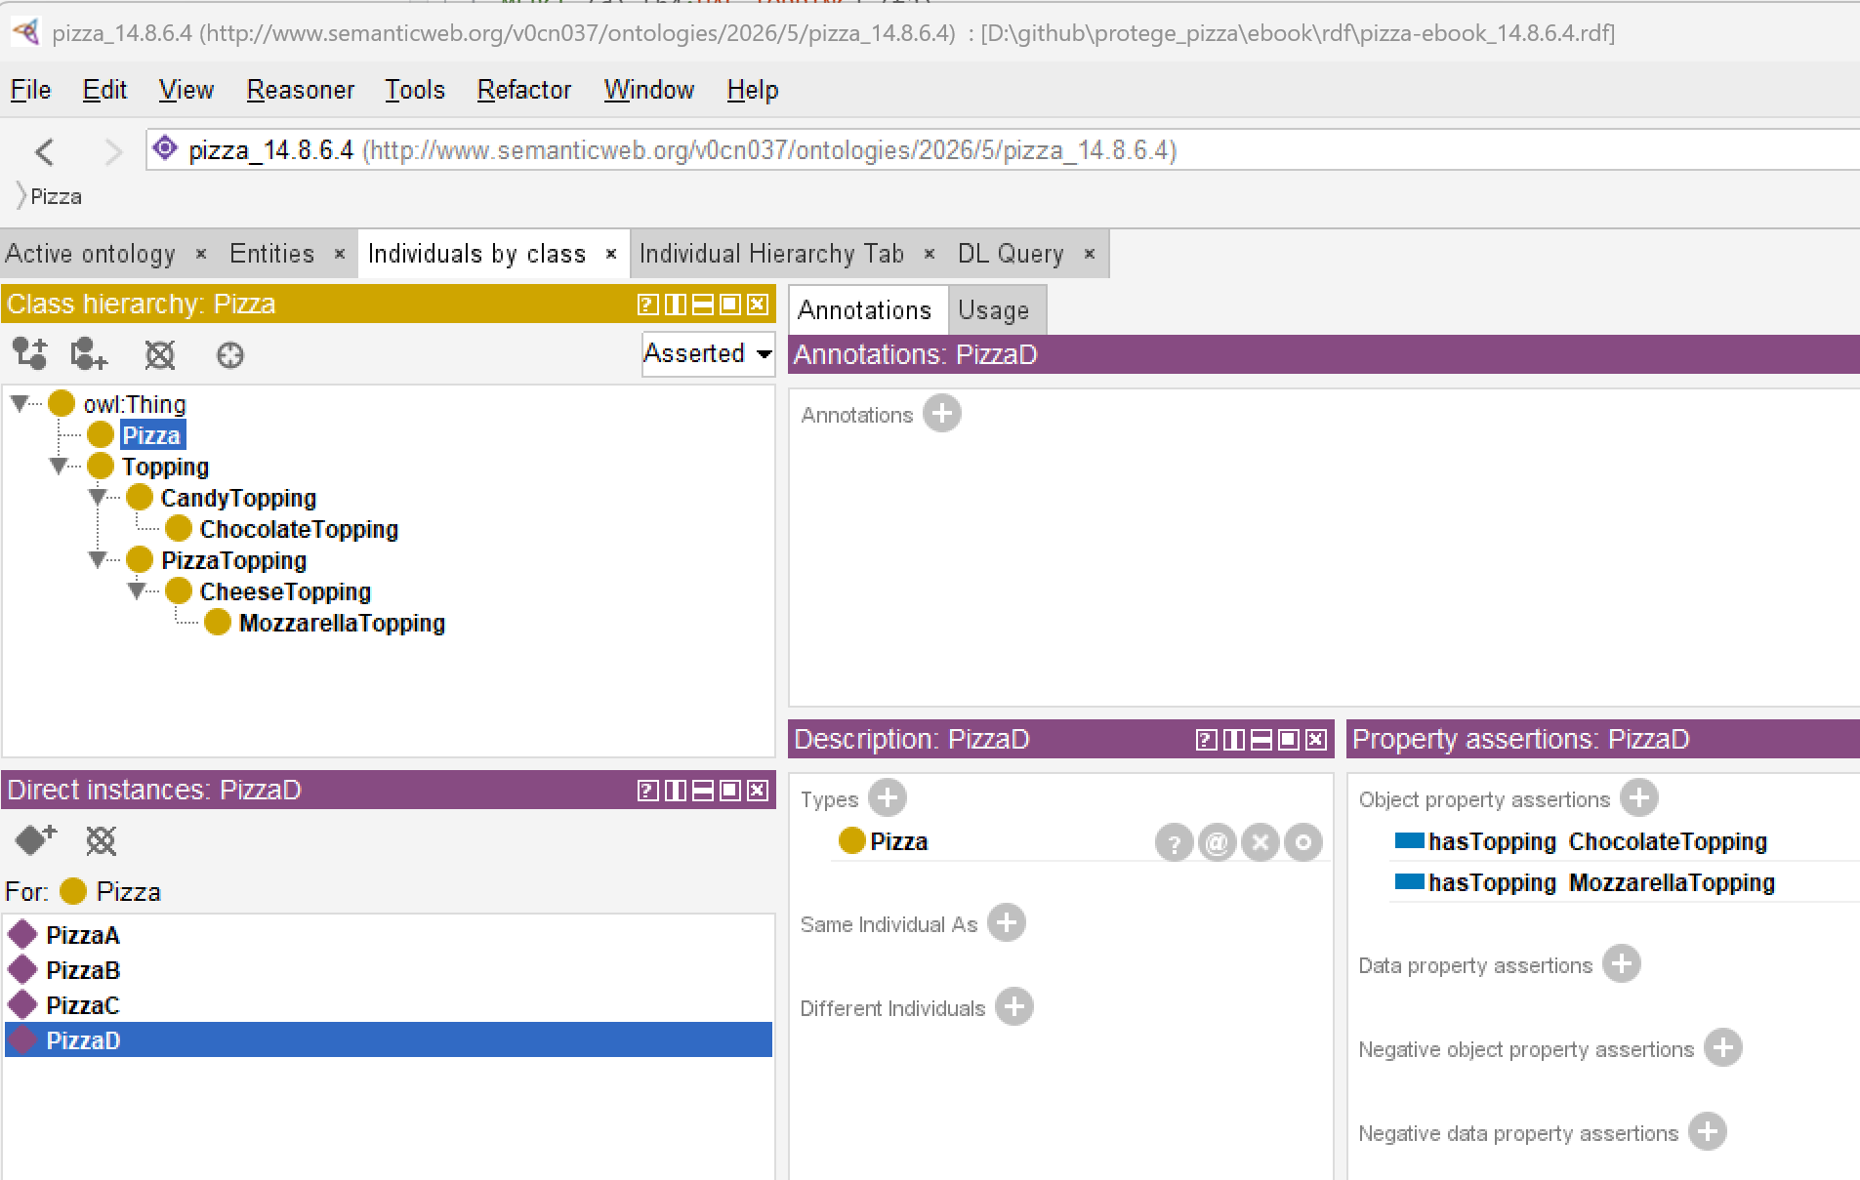Add a Same Individual As entry
Image resolution: width=1860 pixels, height=1180 pixels.
(1007, 923)
